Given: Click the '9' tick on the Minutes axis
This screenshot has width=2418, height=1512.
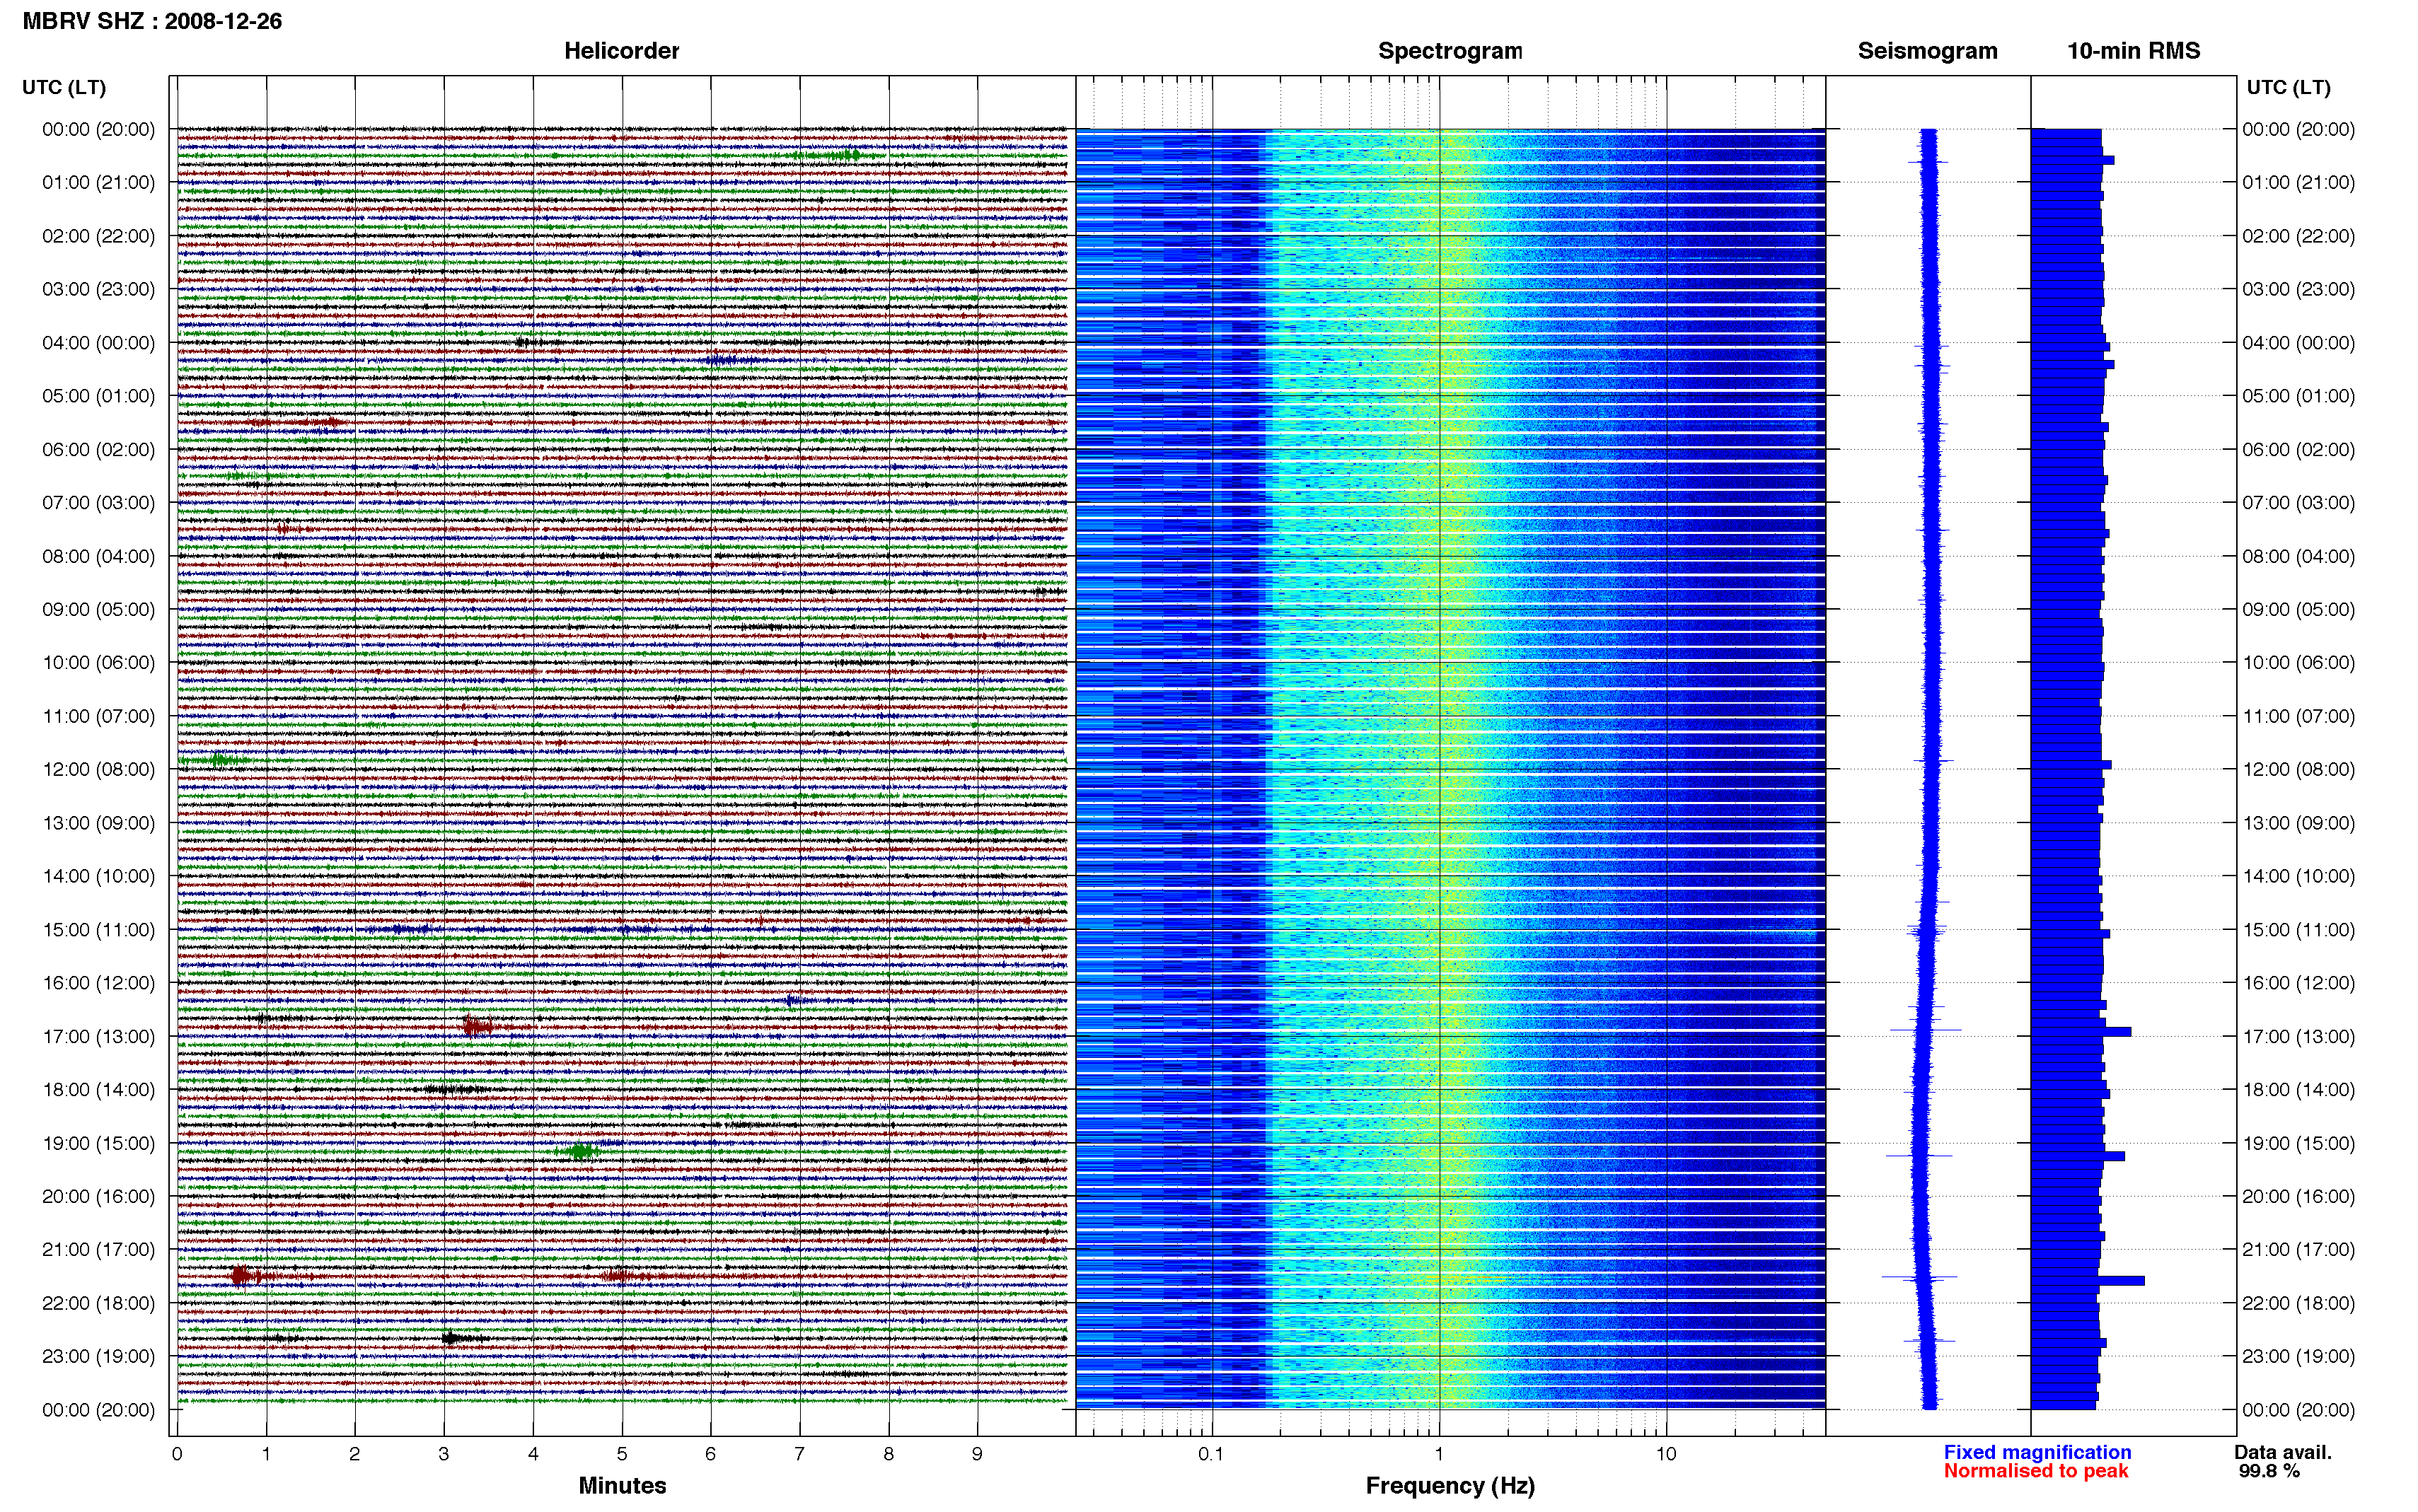Looking at the screenshot, I should (977, 1454).
